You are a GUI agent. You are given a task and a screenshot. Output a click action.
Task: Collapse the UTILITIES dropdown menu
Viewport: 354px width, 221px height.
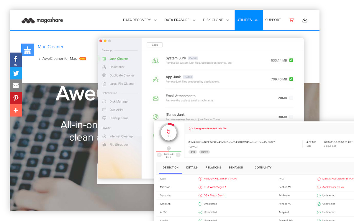click(249, 20)
